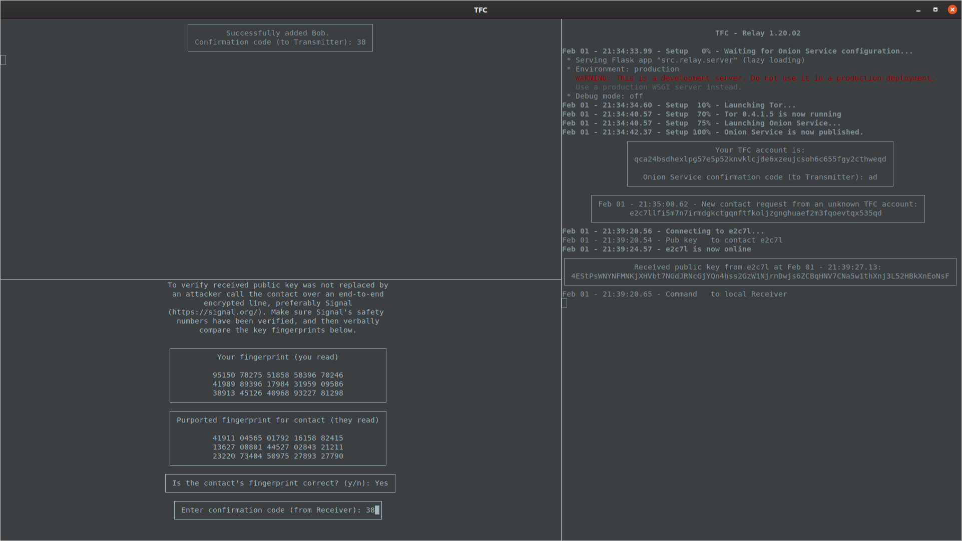Click the 'Your TFC account is' address
962x541 pixels.
click(760, 159)
